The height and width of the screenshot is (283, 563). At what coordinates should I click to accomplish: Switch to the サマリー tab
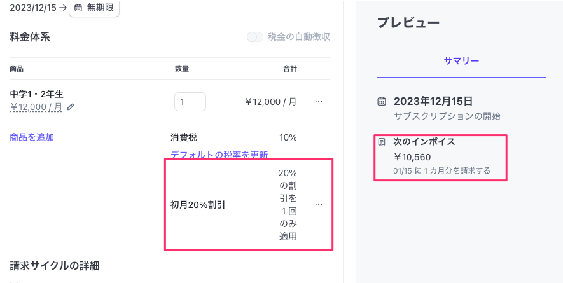(461, 60)
